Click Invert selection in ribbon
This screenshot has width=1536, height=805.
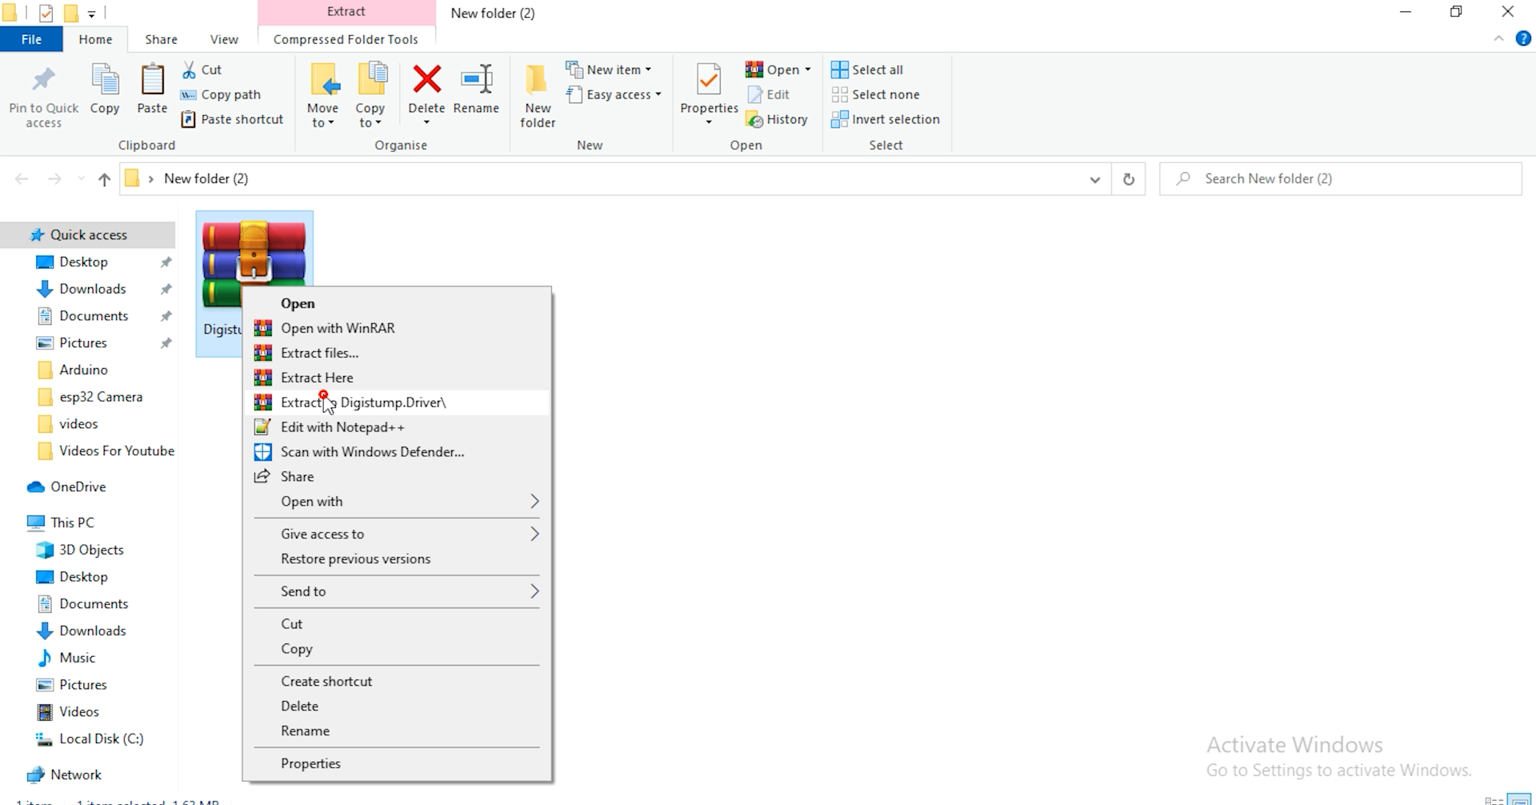pyautogui.click(x=886, y=119)
